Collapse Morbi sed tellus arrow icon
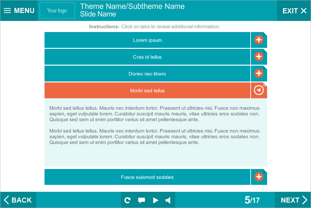Image resolution: width=311 pixels, height=208 pixels. [259, 90]
